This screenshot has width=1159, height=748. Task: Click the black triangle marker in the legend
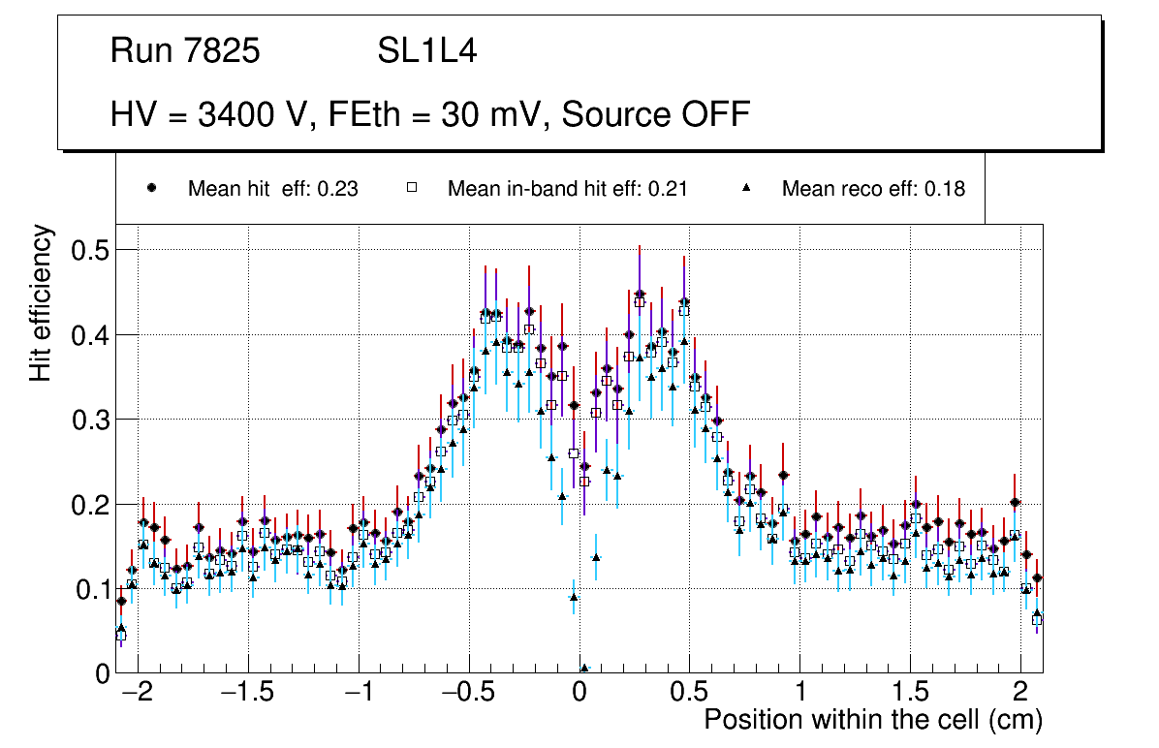(x=745, y=188)
